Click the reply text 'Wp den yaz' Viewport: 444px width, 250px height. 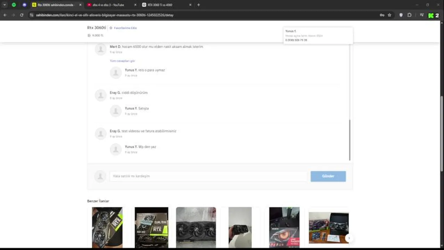pos(147,147)
